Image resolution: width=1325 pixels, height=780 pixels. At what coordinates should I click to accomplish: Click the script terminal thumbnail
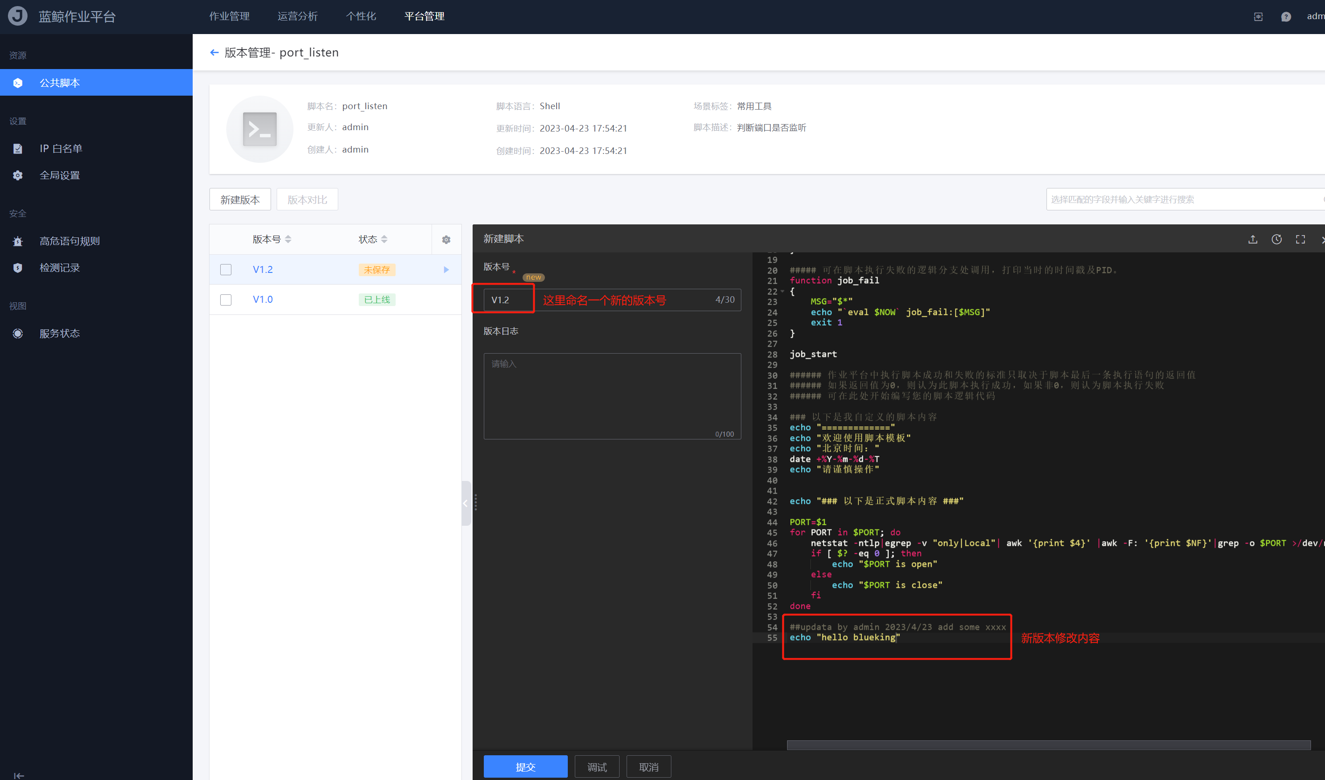[260, 129]
